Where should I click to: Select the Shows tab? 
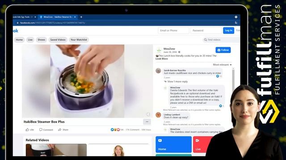41,40
